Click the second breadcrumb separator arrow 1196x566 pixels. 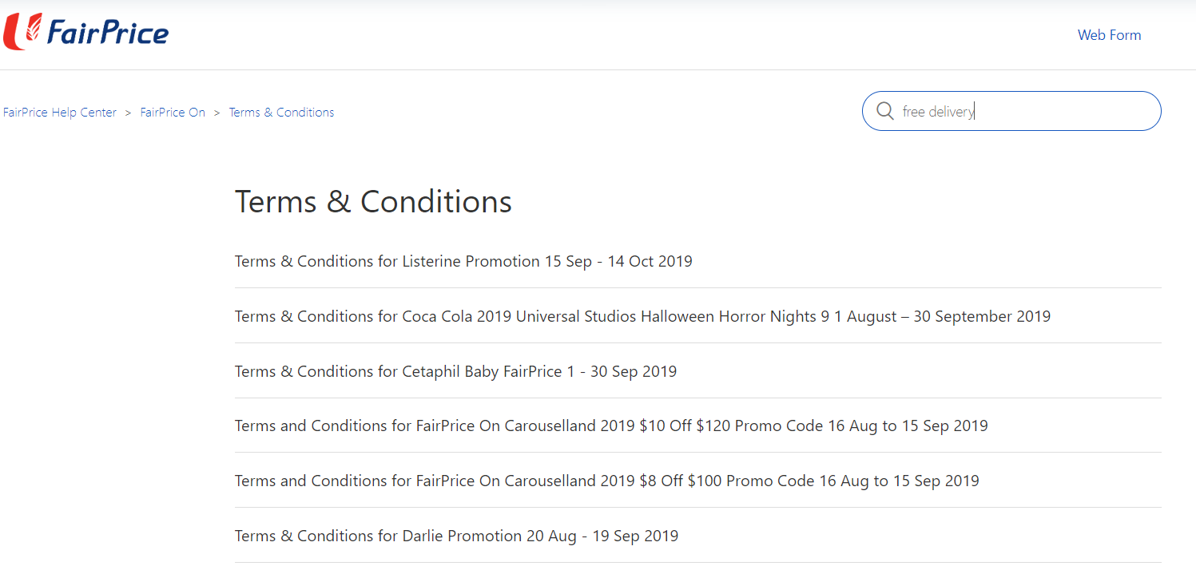[x=217, y=113]
